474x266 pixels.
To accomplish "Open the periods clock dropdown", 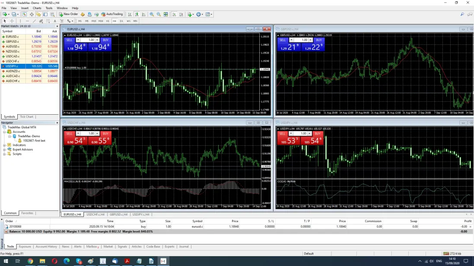I will (x=199, y=14).
